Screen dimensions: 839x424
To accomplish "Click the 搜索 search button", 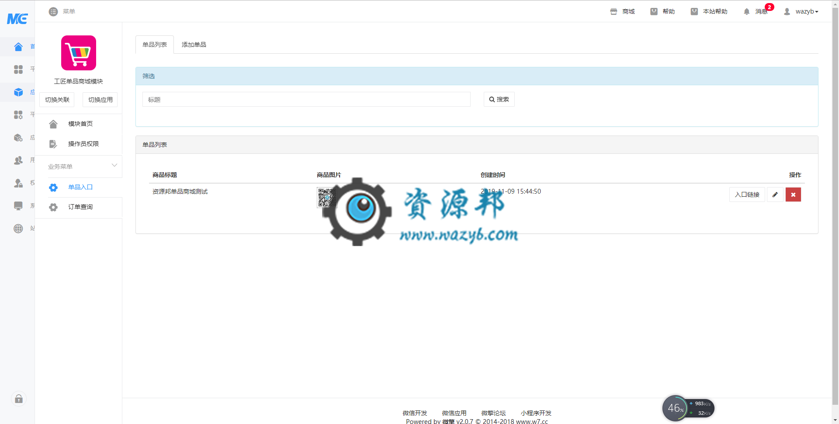I will (499, 99).
